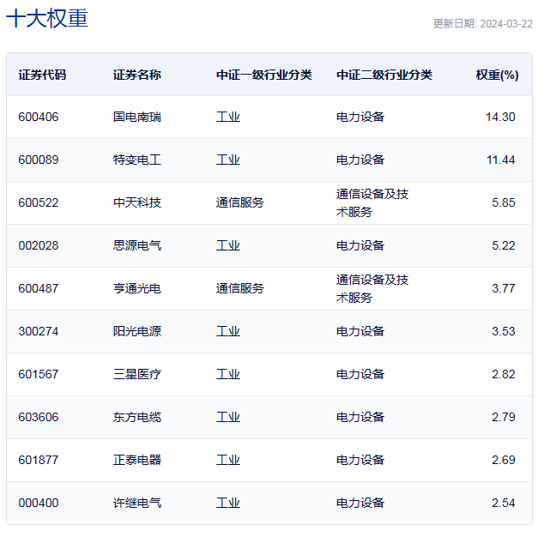Screen dimensions: 544x549
Task: Click 电力设备 in the 国电南瑞 row
Action: pos(360,117)
